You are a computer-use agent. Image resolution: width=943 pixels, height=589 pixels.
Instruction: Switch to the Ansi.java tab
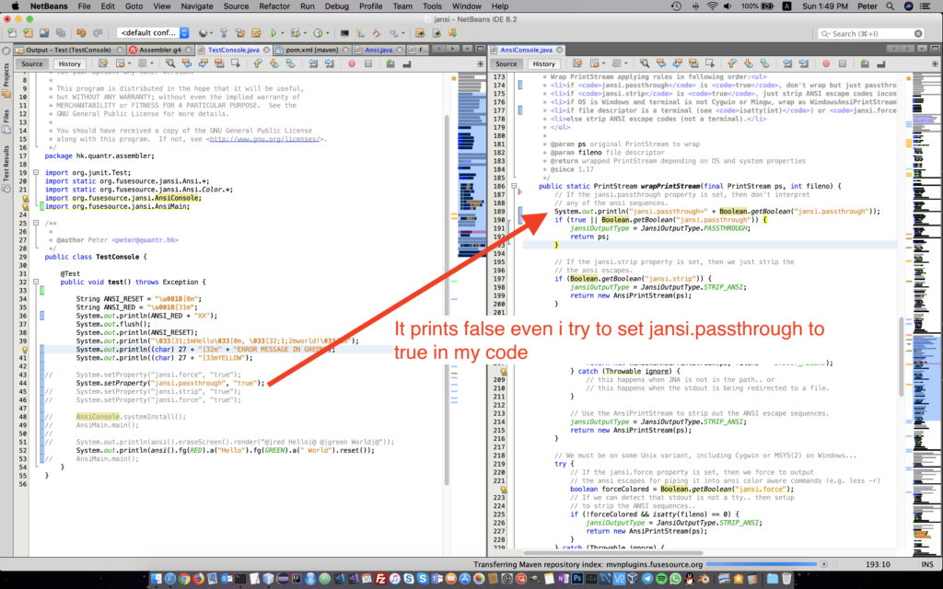pos(378,50)
